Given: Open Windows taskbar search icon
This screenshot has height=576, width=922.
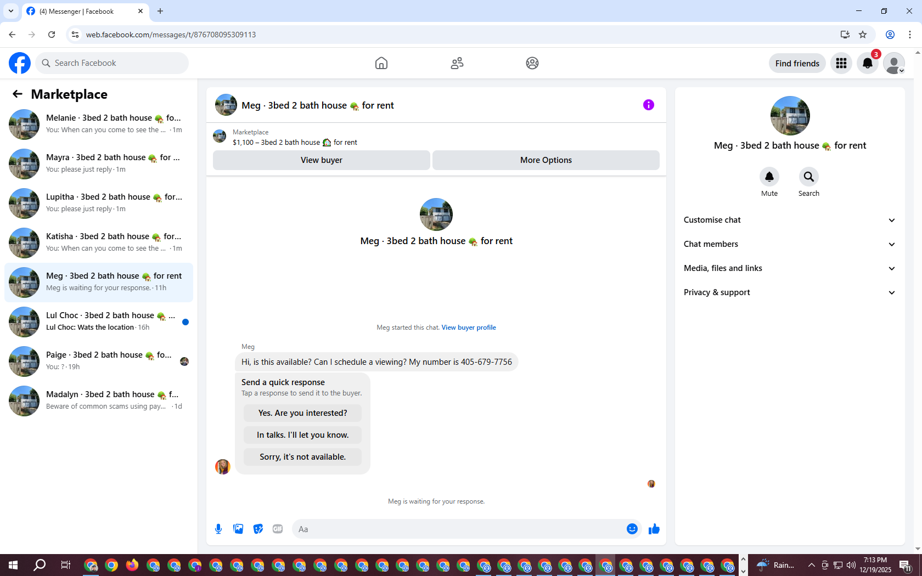Looking at the screenshot, I should [40, 565].
